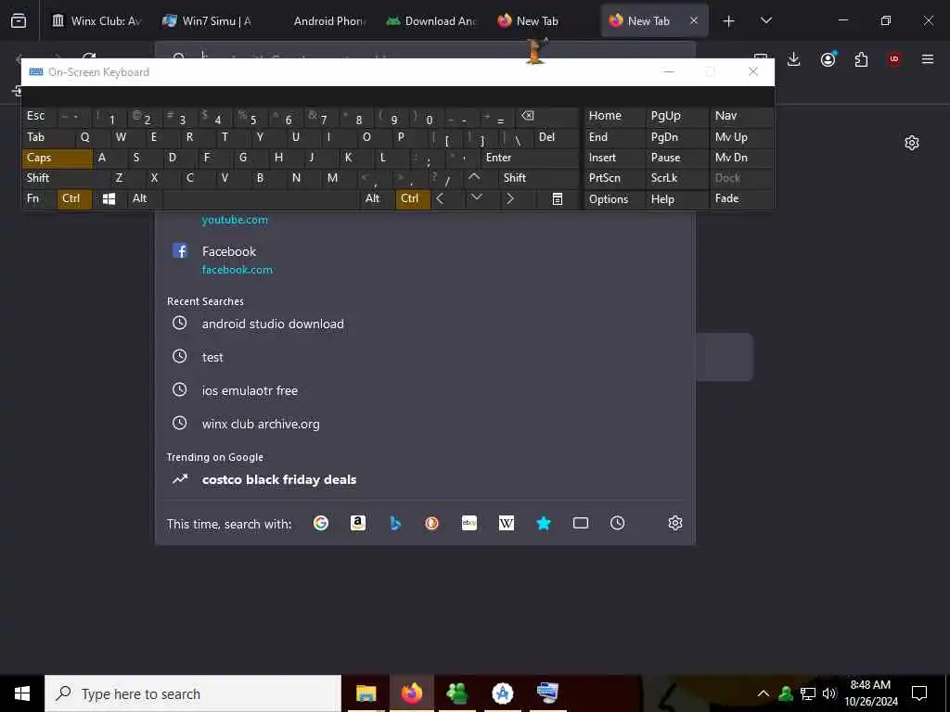Click Options key on On-Screen Keyboard
Viewport: 950px width, 712px height.
[x=614, y=199]
